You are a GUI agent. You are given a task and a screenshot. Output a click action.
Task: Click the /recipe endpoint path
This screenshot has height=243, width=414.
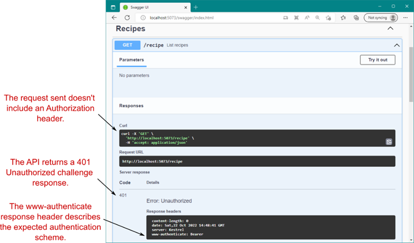153,45
